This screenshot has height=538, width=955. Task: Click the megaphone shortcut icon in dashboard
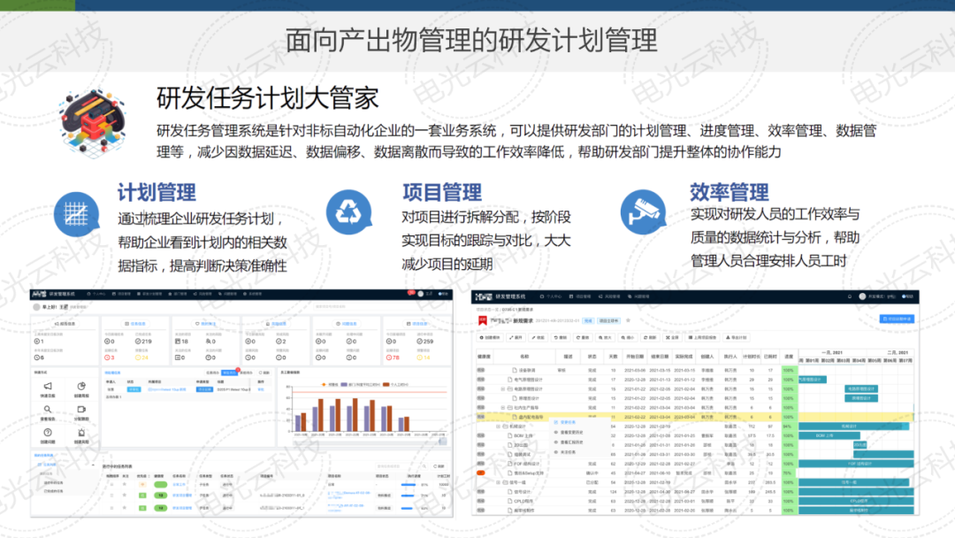(48, 386)
